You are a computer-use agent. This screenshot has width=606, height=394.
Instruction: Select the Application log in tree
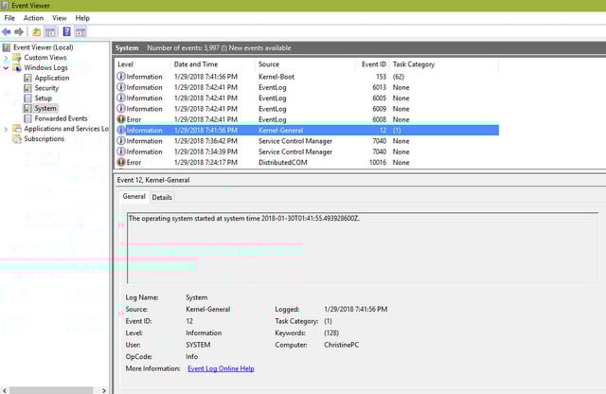click(52, 78)
